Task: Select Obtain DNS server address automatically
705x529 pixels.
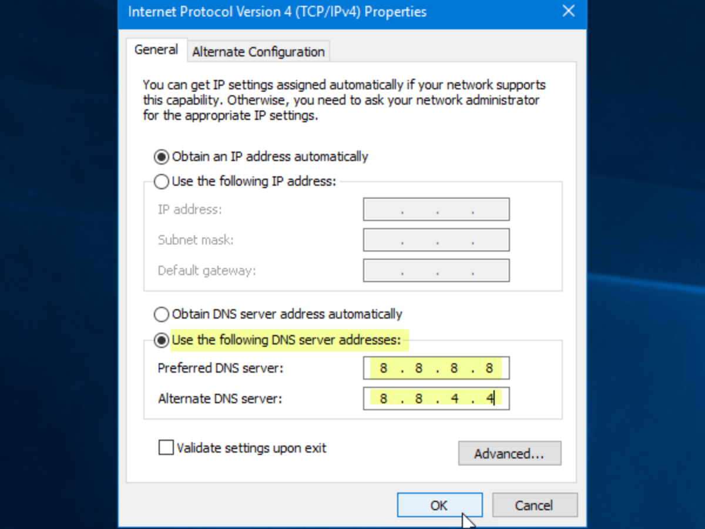Action: [x=161, y=314]
